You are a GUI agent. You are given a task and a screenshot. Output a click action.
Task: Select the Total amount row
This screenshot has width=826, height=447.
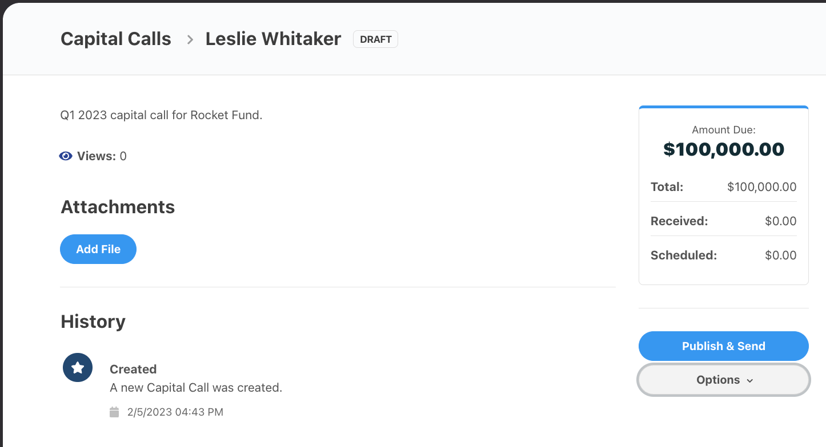pyautogui.click(x=723, y=187)
